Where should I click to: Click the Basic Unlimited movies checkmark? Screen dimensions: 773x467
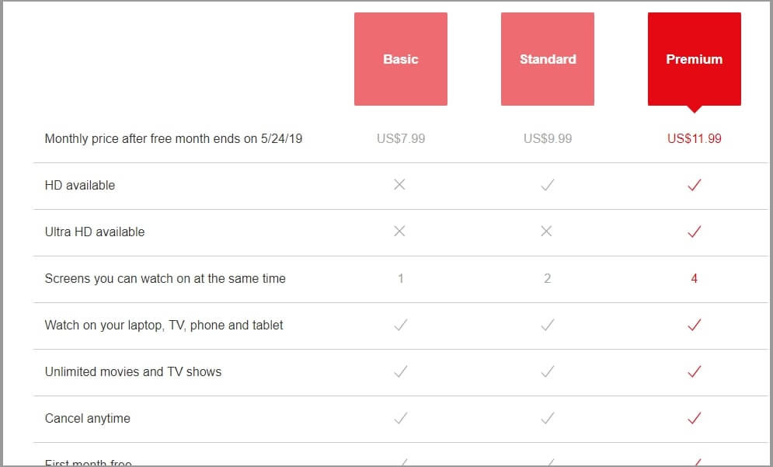pos(401,371)
